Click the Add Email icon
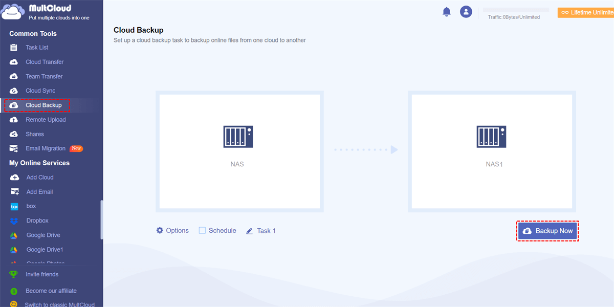This screenshot has width=614, height=307. point(15,192)
